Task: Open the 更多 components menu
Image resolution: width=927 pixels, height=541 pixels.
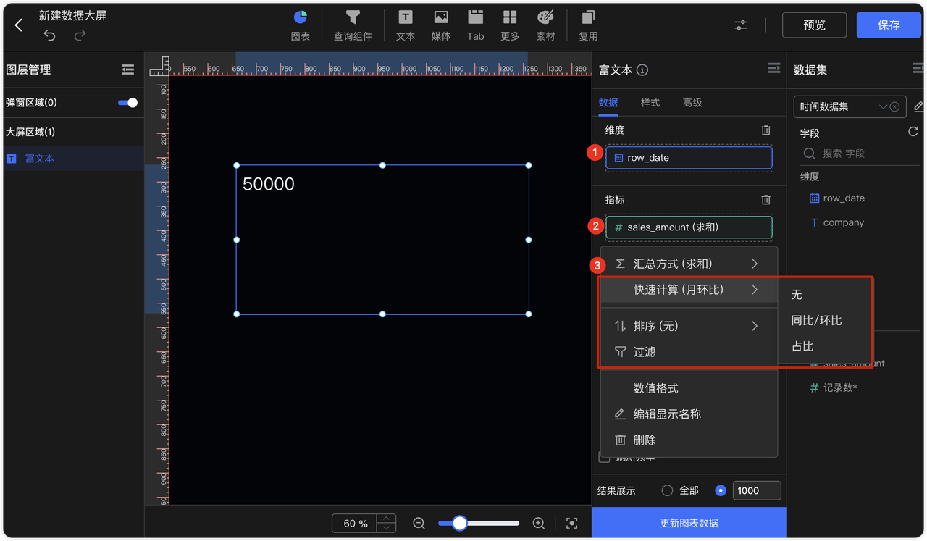Action: (510, 25)
